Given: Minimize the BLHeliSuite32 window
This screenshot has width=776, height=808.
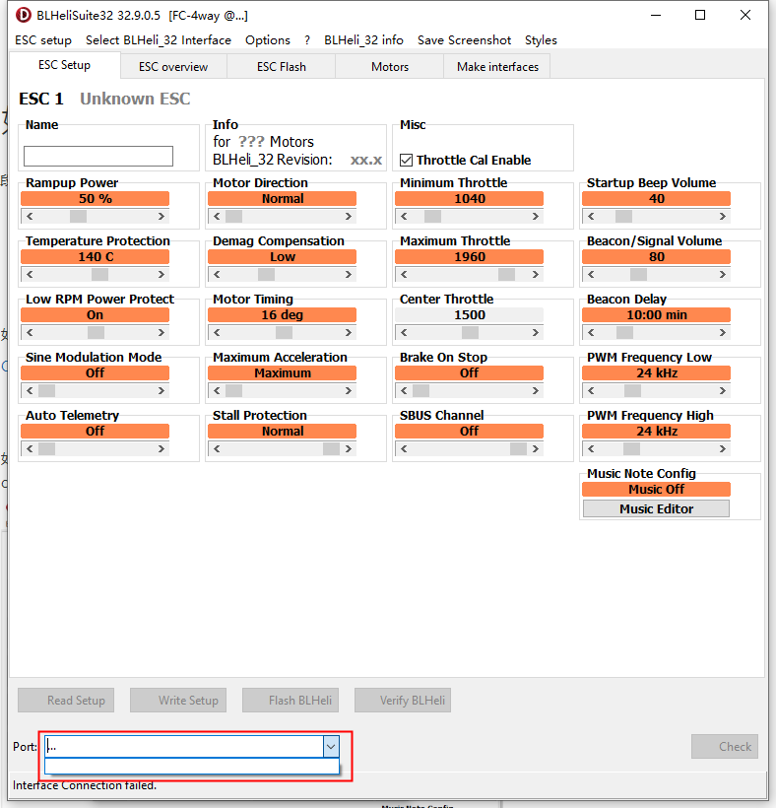Looking at the screenshot, I should pos(656,15).
